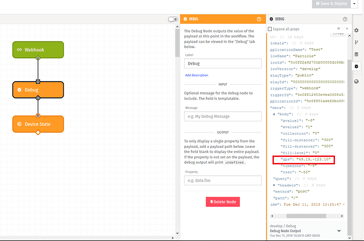The height and width of the screenshot is (241, 364).
Task: Click the "path": "/" line
Action: 285,198
